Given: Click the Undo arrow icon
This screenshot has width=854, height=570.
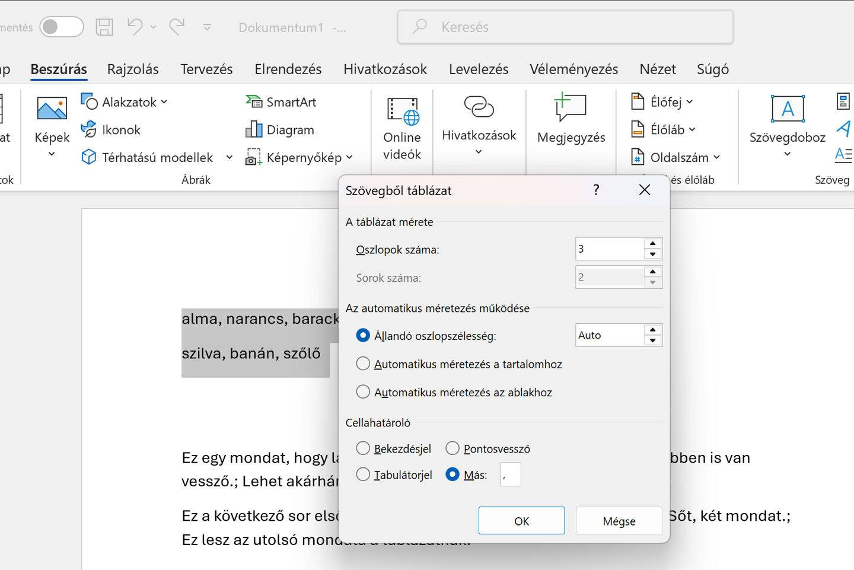Looking at the screenshot, I should coord(135,27).
